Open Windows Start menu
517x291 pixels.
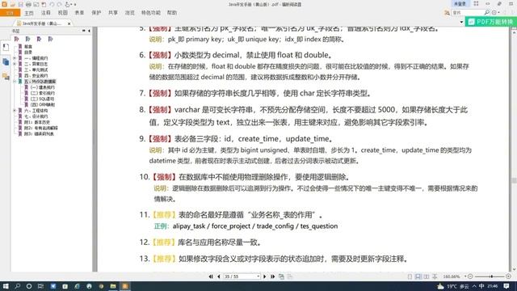click(6, 286)
